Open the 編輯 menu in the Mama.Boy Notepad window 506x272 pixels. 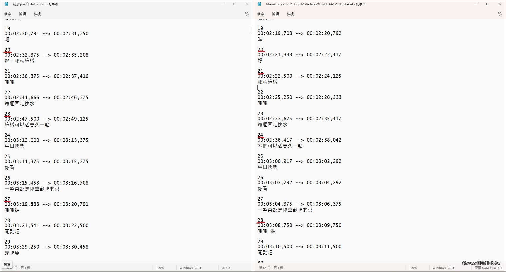pyautogui.click(x=275, y=14)
